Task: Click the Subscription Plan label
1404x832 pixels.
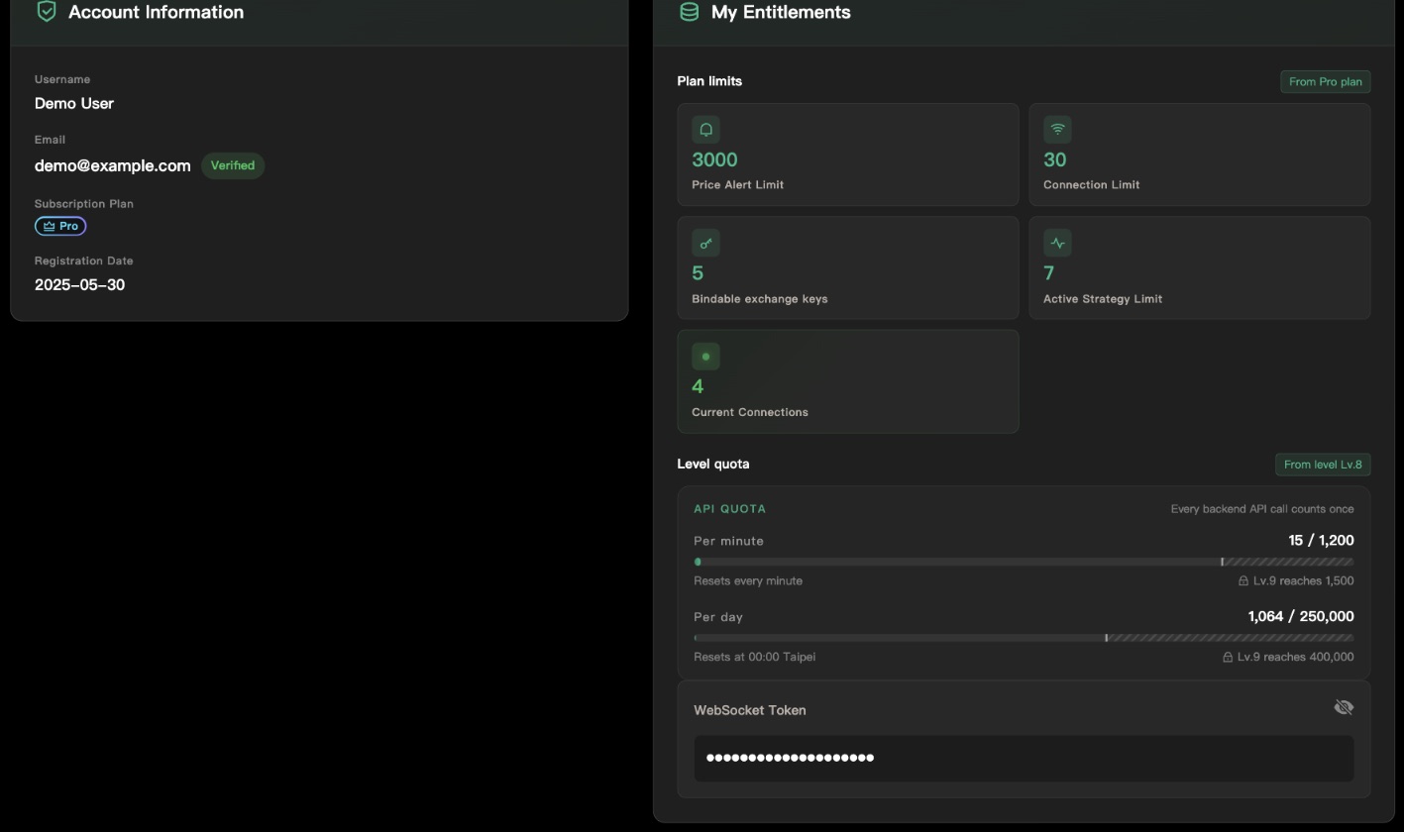Action: (84, 204)
